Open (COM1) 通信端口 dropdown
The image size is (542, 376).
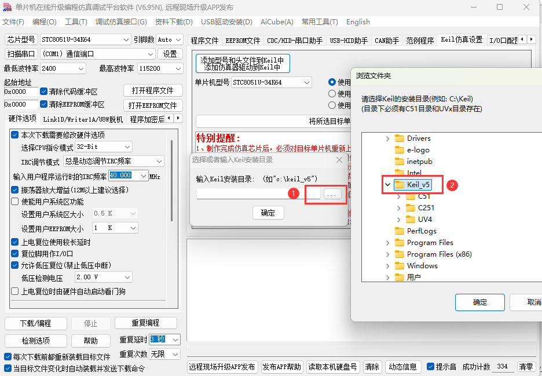(97, 54)
